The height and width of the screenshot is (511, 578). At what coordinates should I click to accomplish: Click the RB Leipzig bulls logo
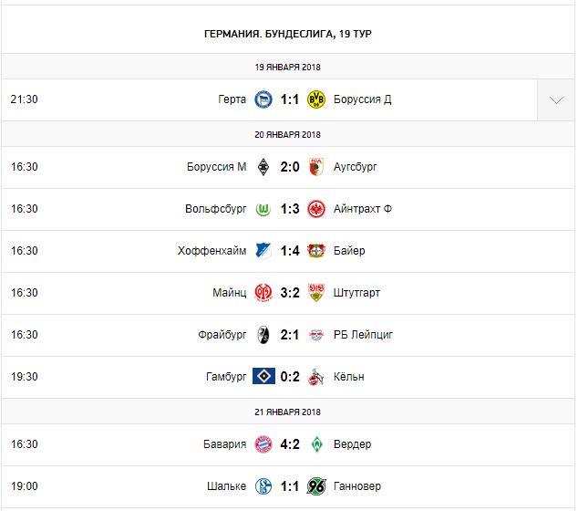coord(316,335)
